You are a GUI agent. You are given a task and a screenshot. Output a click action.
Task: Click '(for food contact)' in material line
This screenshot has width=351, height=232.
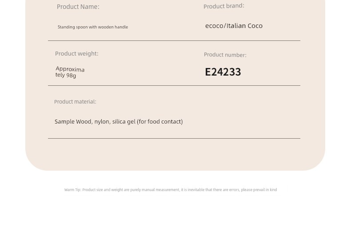160,122
